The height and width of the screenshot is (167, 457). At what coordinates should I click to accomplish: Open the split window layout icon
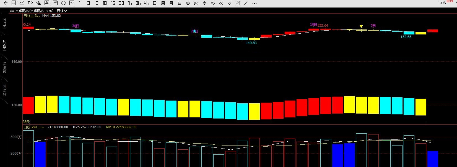[x=238, y=3]
